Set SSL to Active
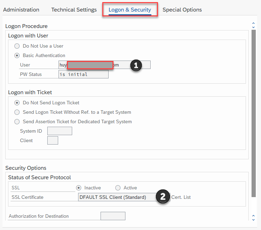The width and height of the screenshot is (261, 230). pos(118,188)
